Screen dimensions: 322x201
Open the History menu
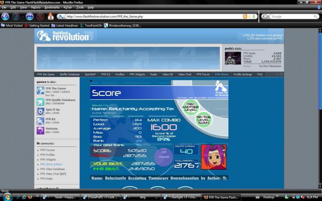(36, 7)
